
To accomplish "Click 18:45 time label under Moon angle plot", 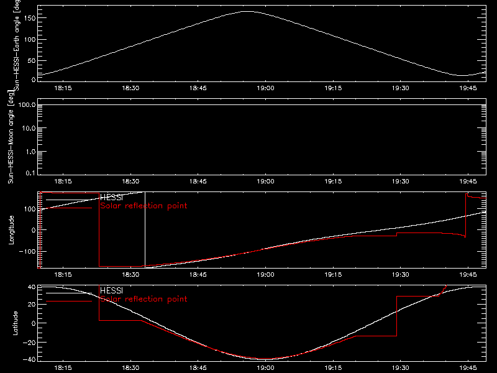I will [198, 182].
